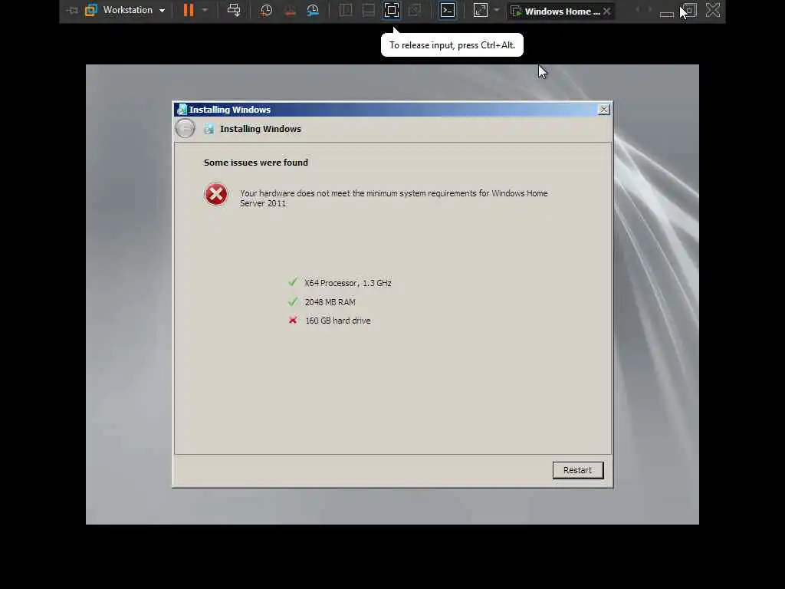
Task: Click the stretch guest display icon
Action: (x=481, y=10)
